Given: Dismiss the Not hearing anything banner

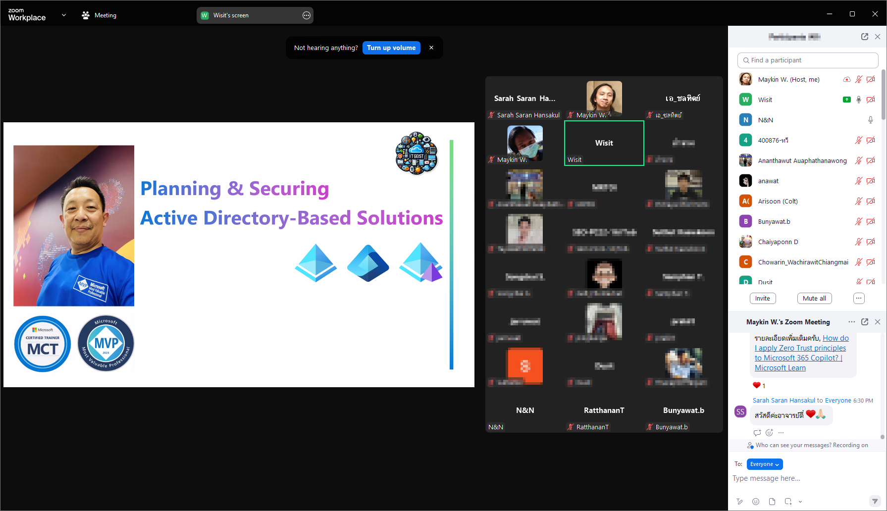Looking at the screenshot, I should (431, 48).
